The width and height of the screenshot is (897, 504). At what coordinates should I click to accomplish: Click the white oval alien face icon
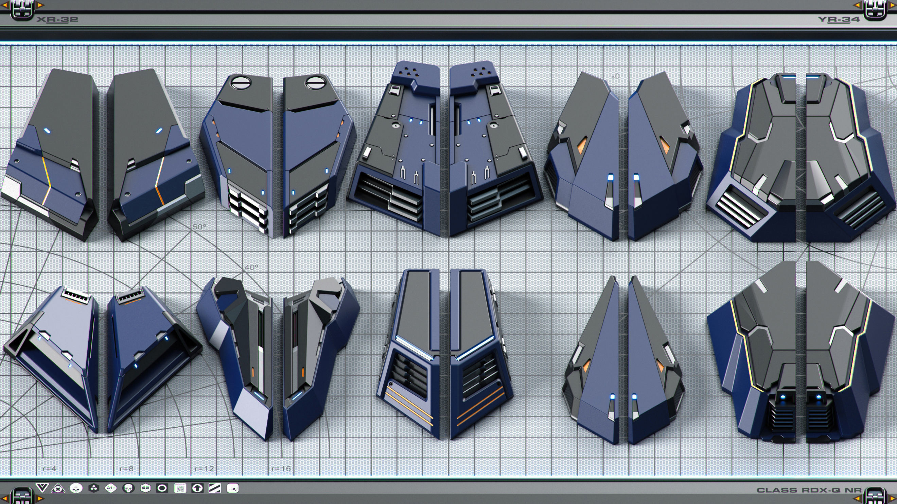click(76, 488)
